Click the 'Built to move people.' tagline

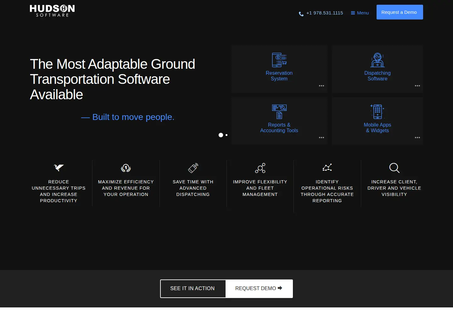pos(128,117)
